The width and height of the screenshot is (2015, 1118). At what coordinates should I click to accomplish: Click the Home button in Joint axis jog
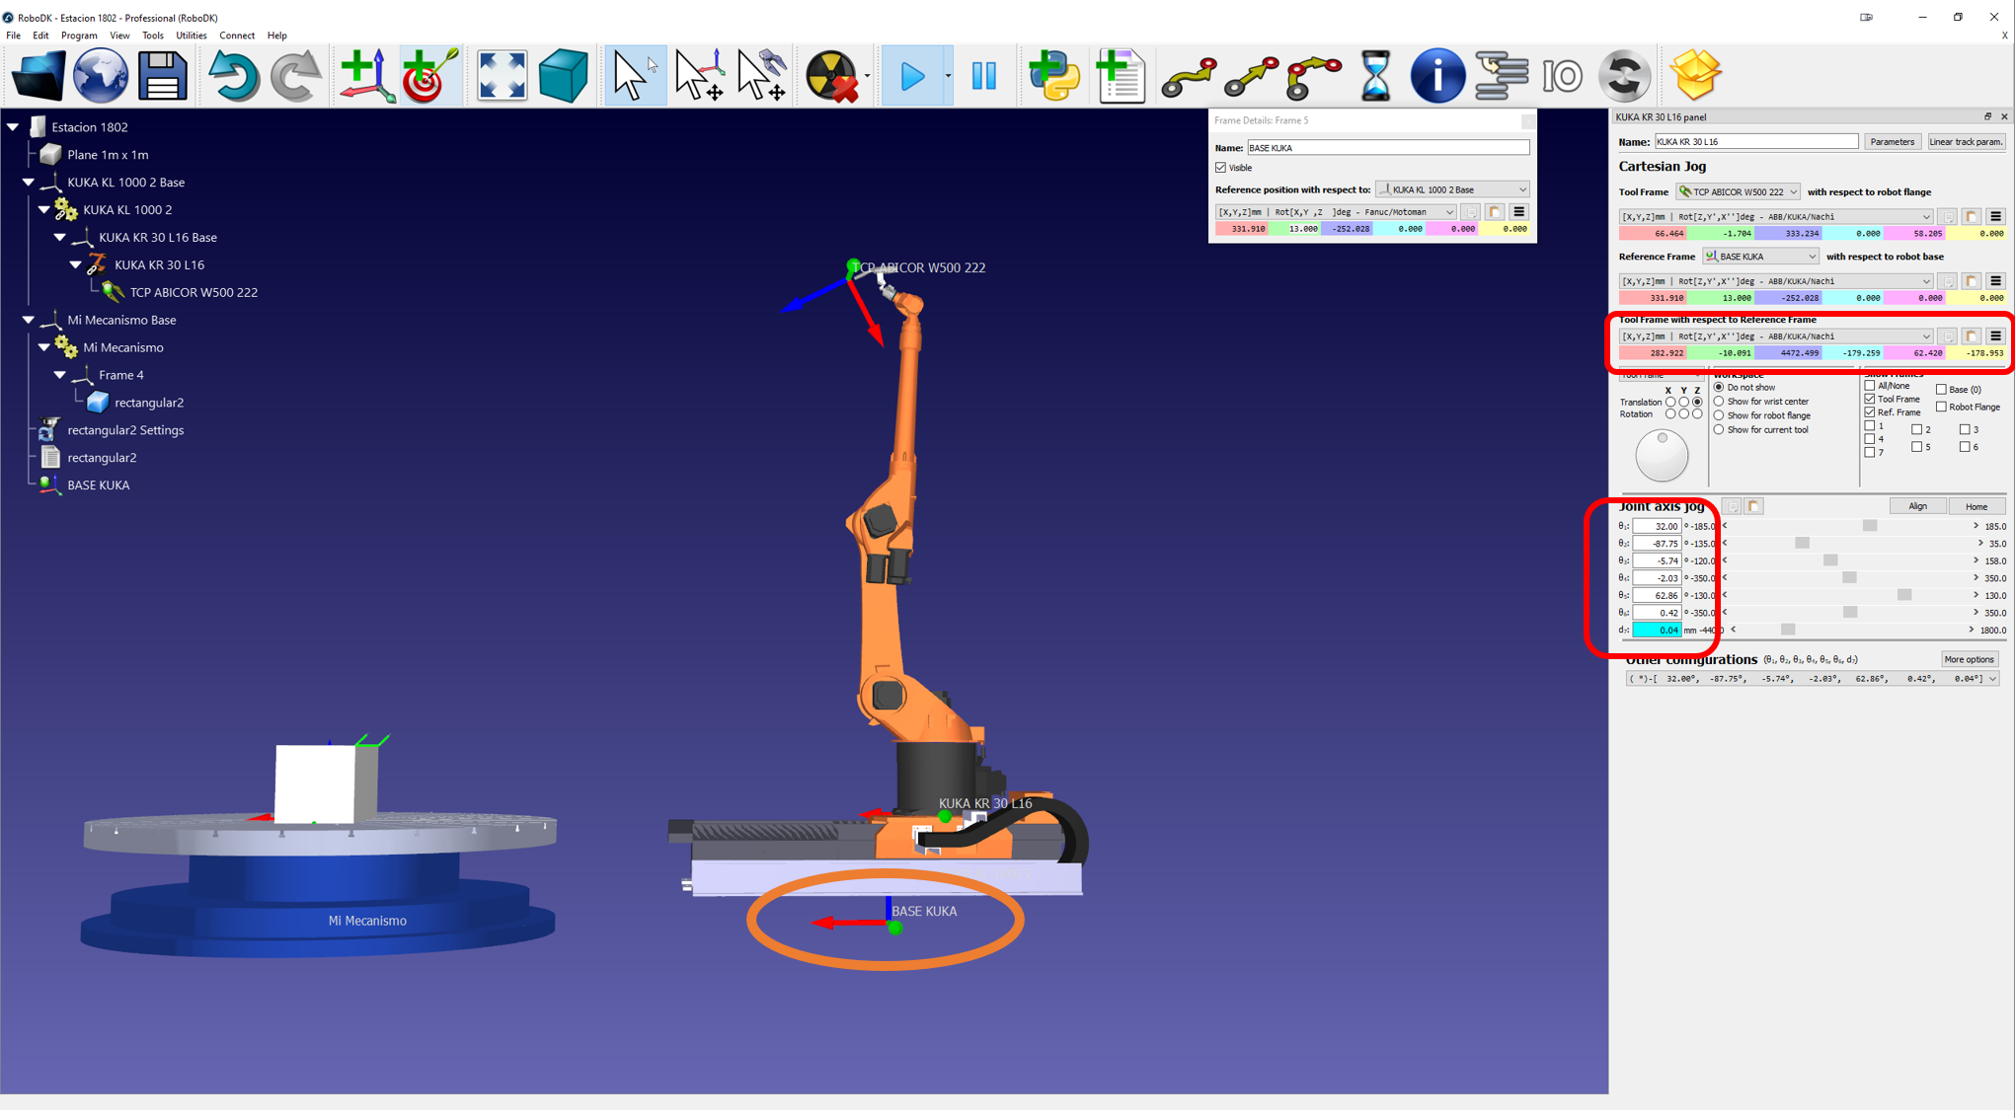point(1976,506)
